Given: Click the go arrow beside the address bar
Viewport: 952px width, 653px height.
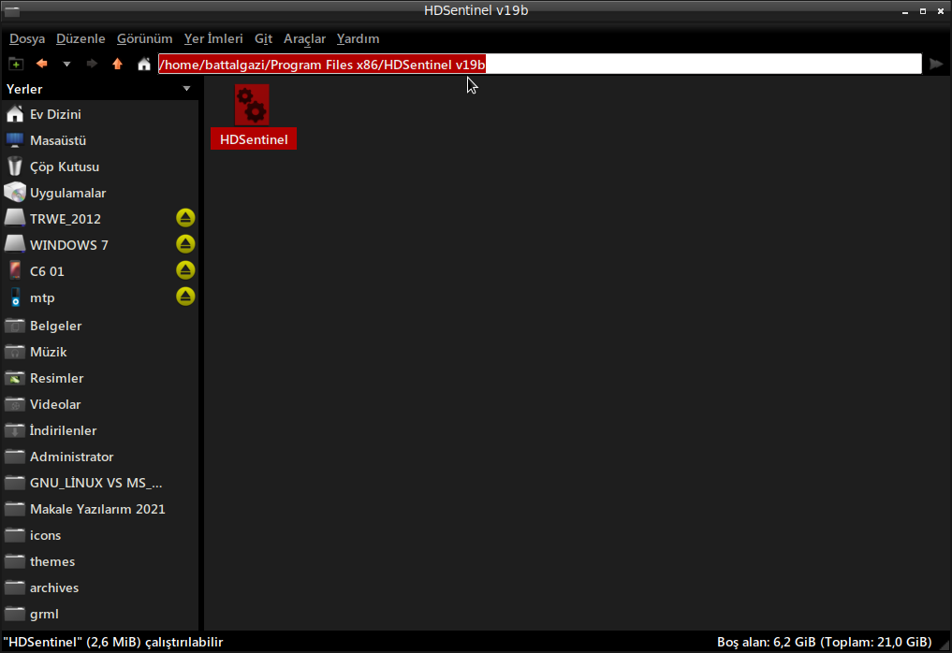Looking at the screenshot, I should click(x=936, y=64).
